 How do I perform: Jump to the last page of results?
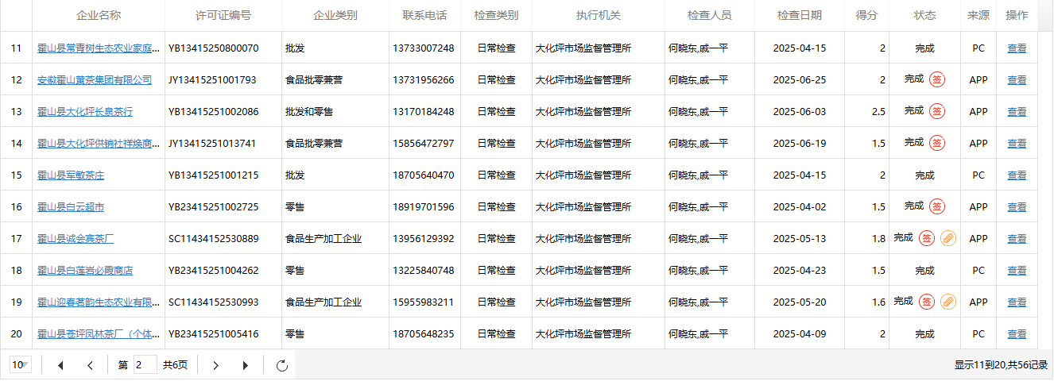[245, 365]
